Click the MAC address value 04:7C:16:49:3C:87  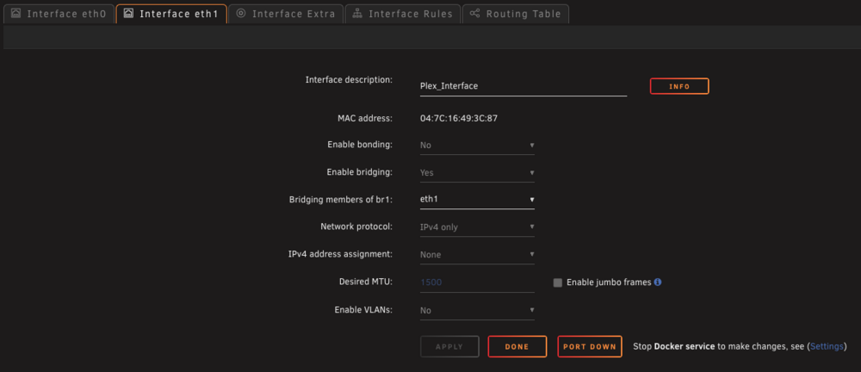tap(459, 118)
